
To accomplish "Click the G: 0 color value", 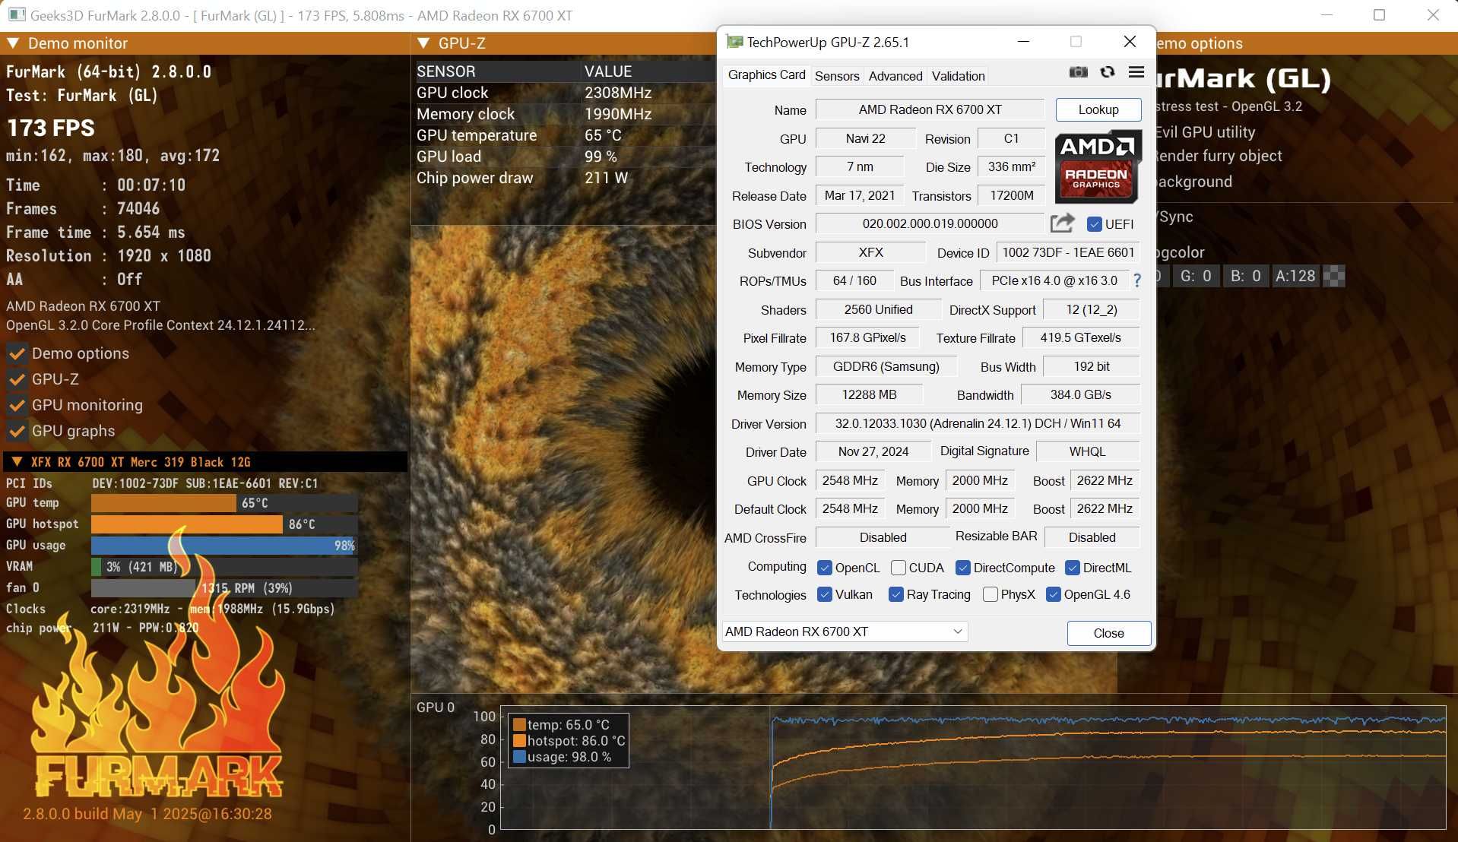I will click(x=1195, y=276).
